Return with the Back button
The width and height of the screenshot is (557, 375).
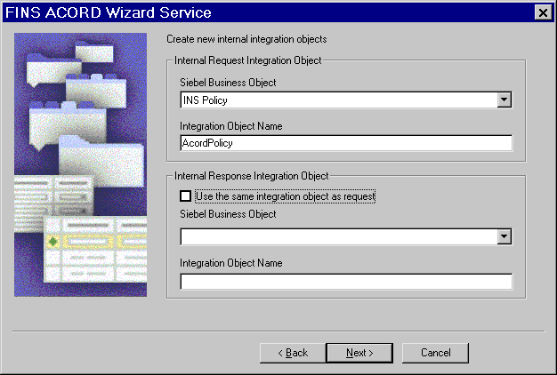(293, 353)
